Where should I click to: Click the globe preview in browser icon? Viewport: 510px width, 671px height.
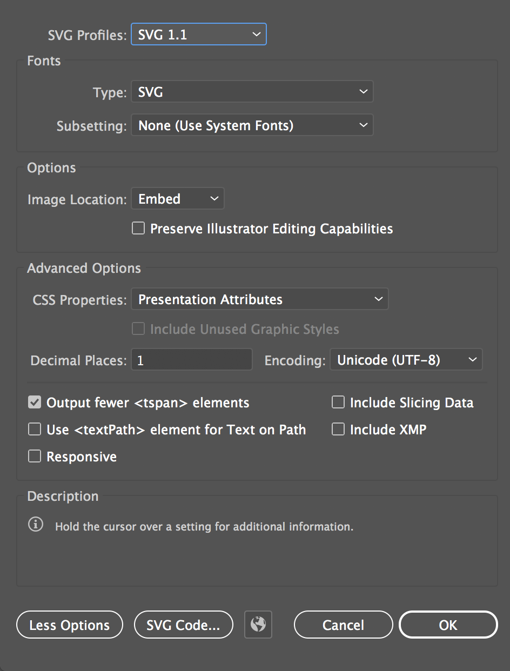click(x=258, y=625)
